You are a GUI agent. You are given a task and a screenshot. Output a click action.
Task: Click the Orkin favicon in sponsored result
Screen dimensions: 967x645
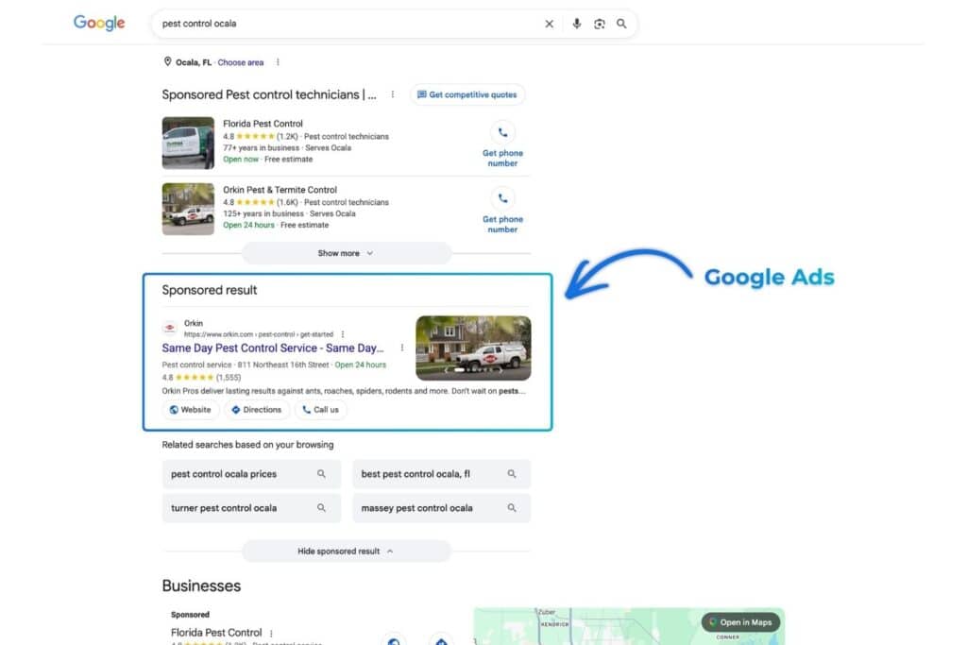point(170,328)
